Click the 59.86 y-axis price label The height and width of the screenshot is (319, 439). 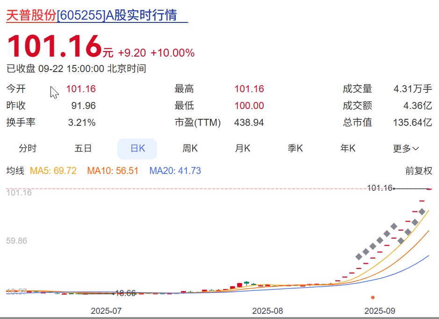(x=16, y=241)
